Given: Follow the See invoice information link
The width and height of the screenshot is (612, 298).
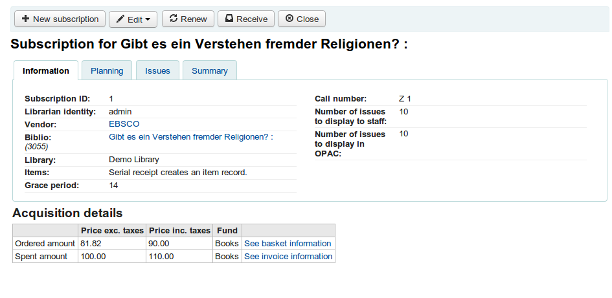Looking at the screenshot, I should click(x=288, y=257).
